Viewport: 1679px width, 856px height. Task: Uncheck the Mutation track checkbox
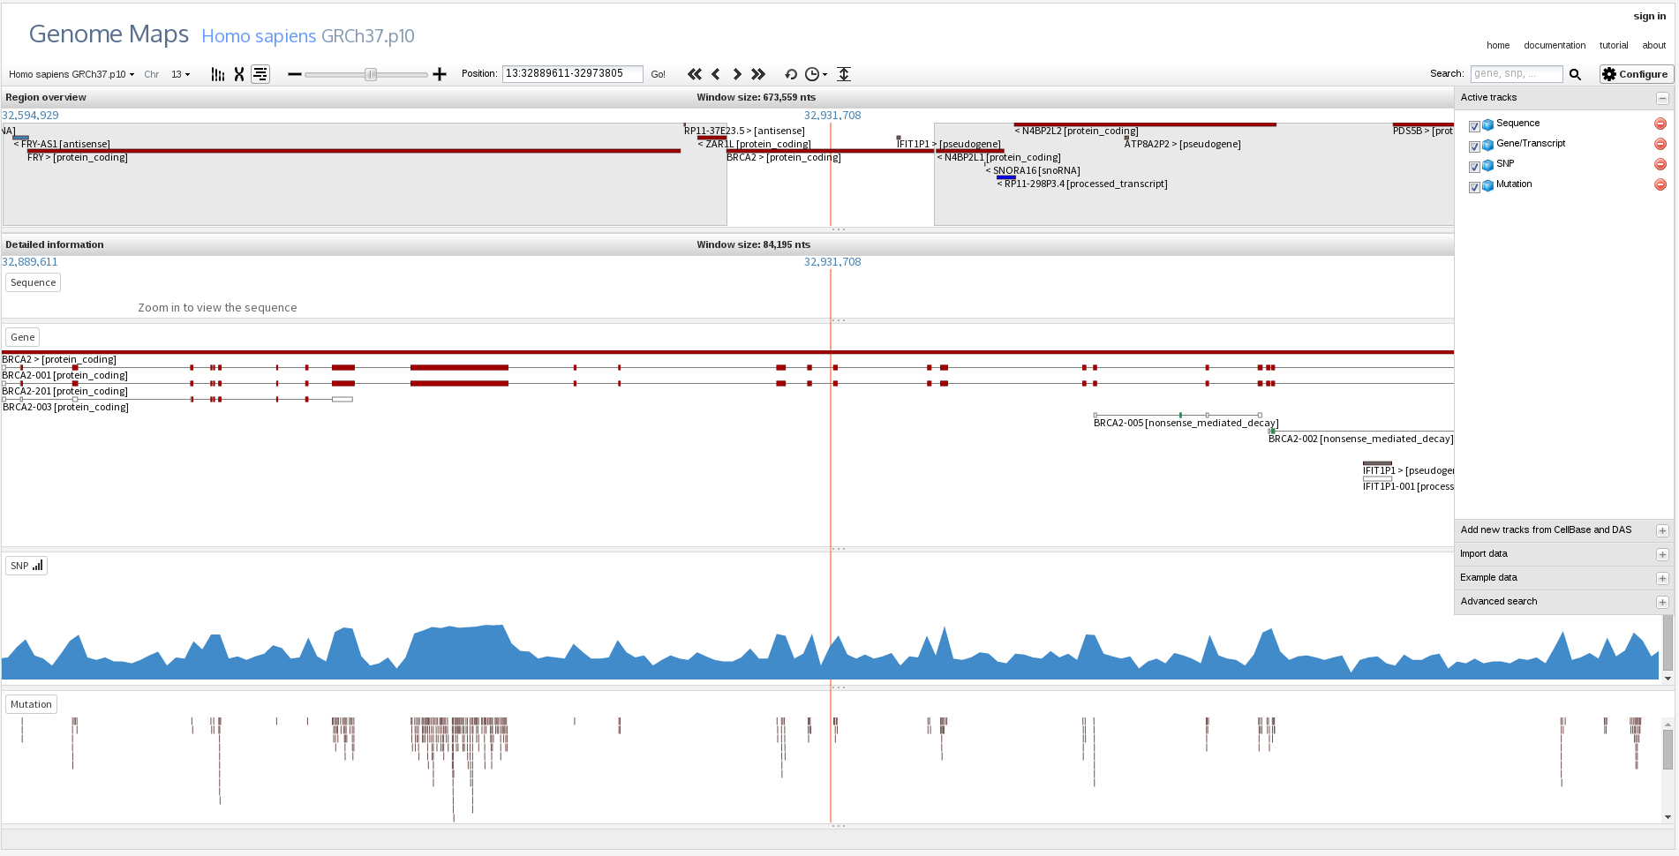click(x=1474, y=187)
